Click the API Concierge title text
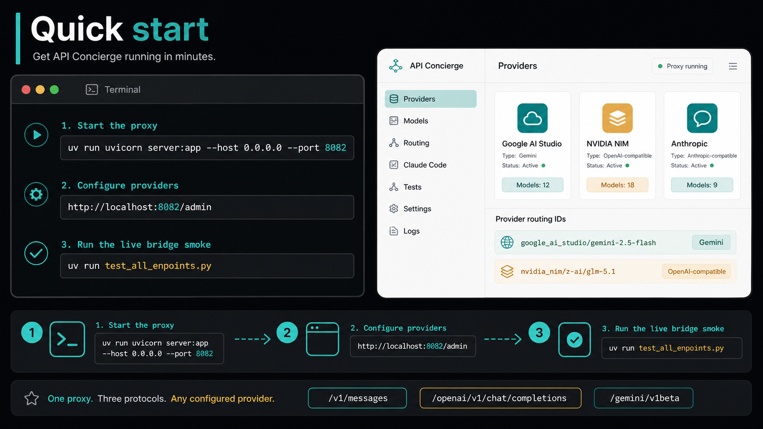The image size is (763, 429). (x=436, y=66)
